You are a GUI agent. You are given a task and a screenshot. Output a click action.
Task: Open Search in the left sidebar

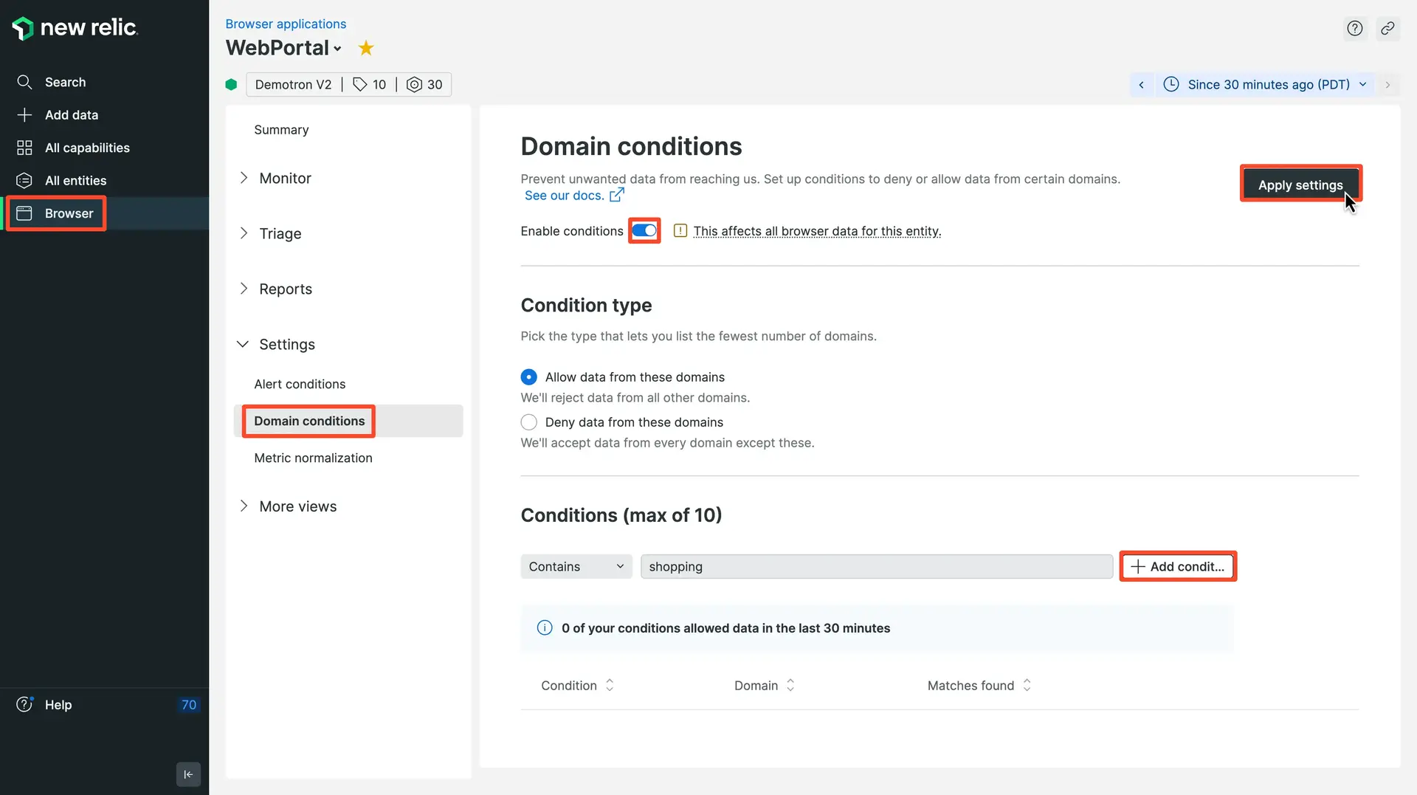click(x=65, y=82)
